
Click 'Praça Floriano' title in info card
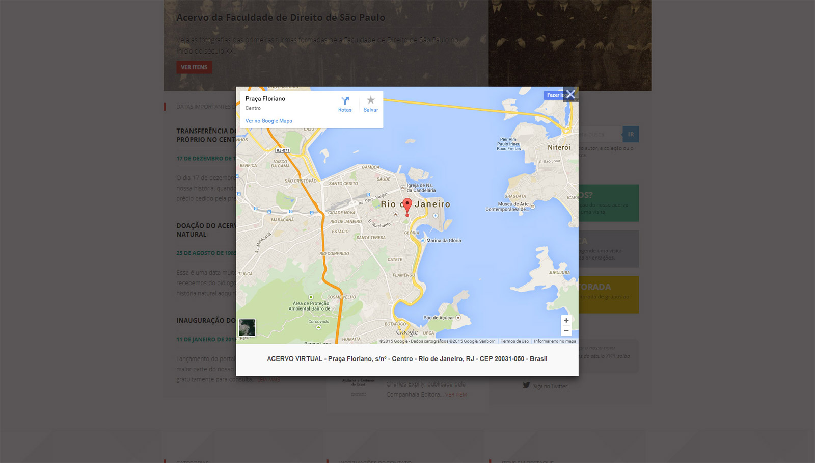pos(265,99)
